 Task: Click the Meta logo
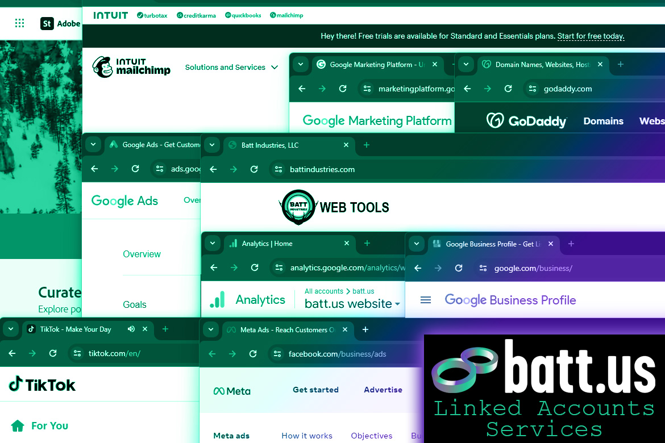click(x=232, y=391)
